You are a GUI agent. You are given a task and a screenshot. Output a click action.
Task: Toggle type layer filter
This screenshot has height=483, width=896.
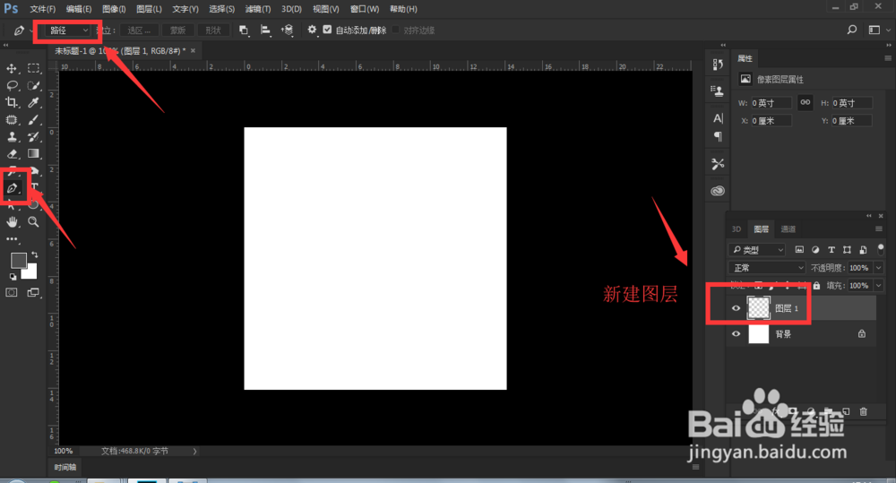click(831, 250)
